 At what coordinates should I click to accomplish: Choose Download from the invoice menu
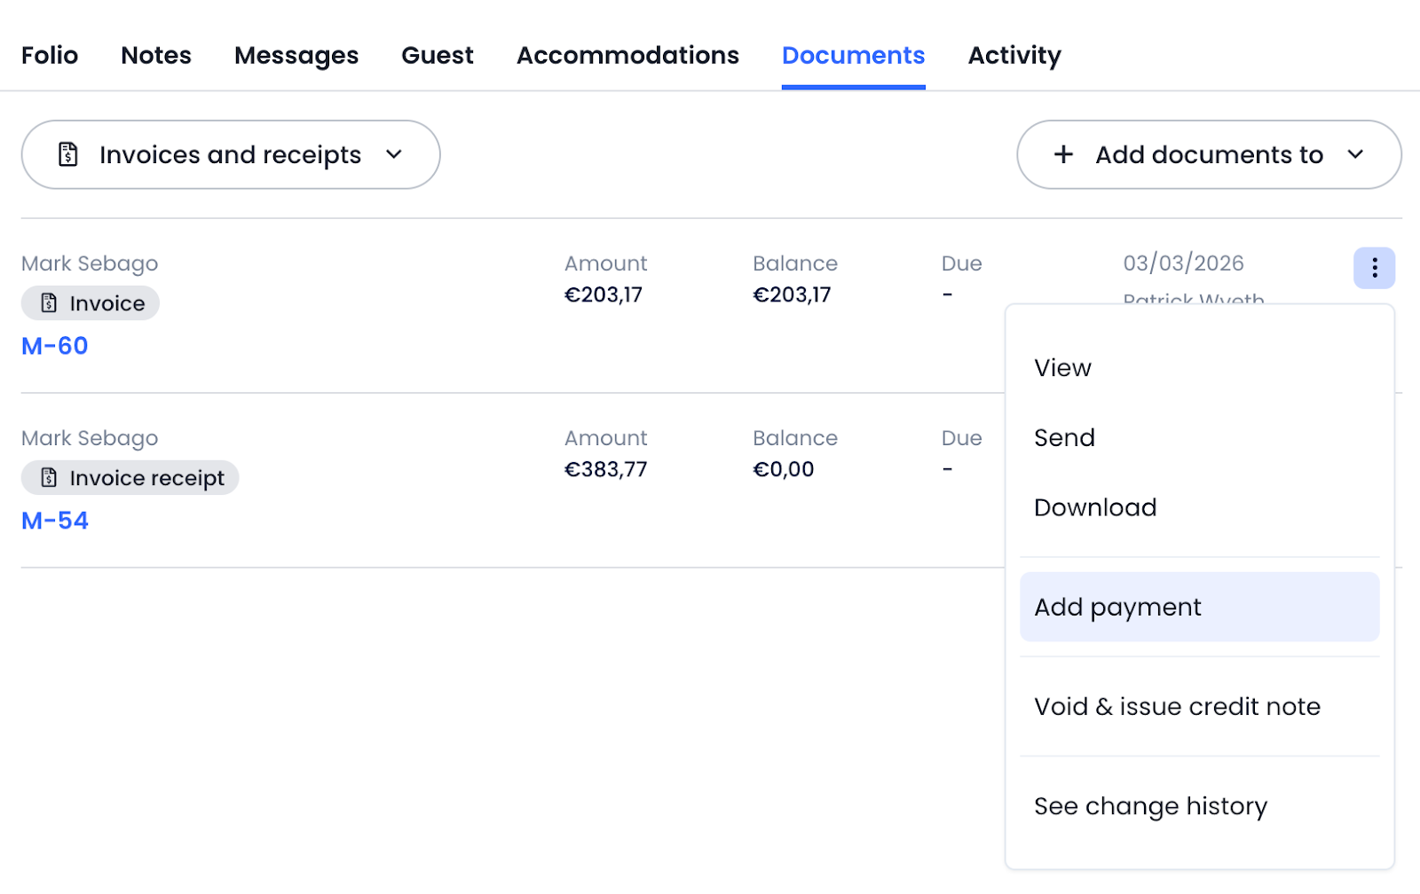[1095, 508]
